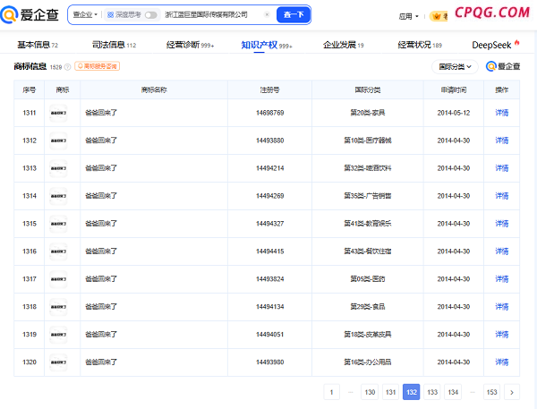Open the 经营状况 tab

[x=420, y=45]
